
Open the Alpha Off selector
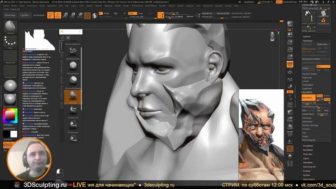[x=10, y=56]
